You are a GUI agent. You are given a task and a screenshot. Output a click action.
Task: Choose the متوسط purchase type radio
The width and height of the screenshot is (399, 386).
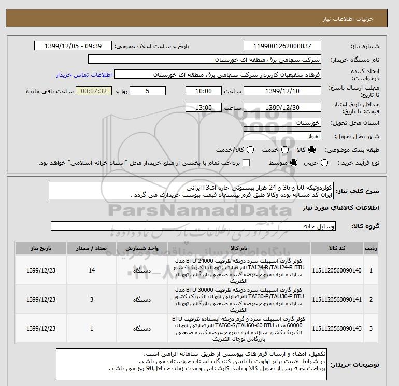point(294,163)
